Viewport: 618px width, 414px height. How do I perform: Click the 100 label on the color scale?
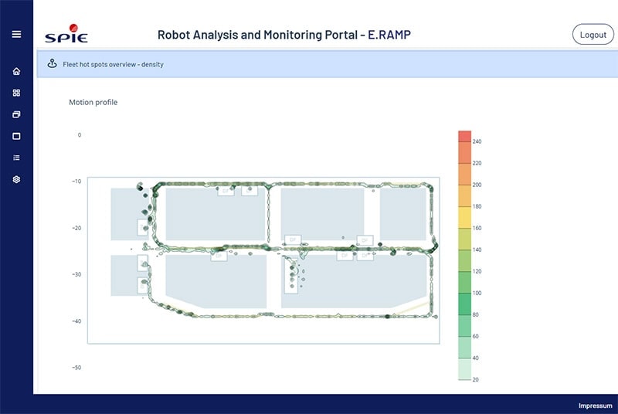pos(477,293)
